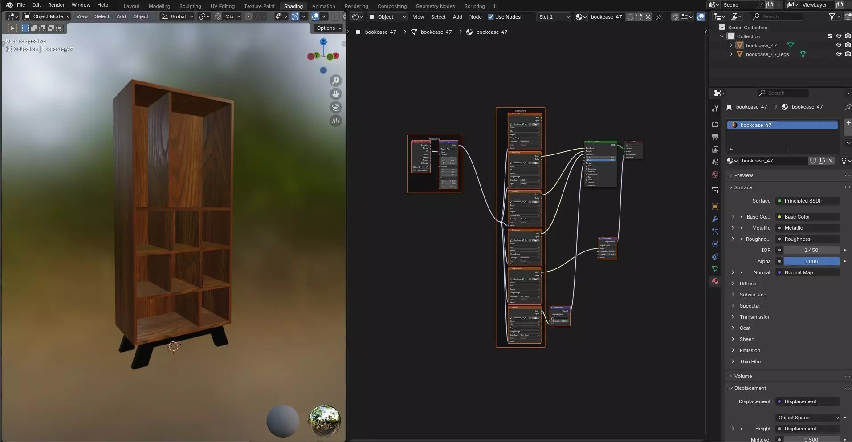The height and width of the screenshot is (442, 852).
Task: Open the Object Constraints properties tab
Action: coord(715,256)
